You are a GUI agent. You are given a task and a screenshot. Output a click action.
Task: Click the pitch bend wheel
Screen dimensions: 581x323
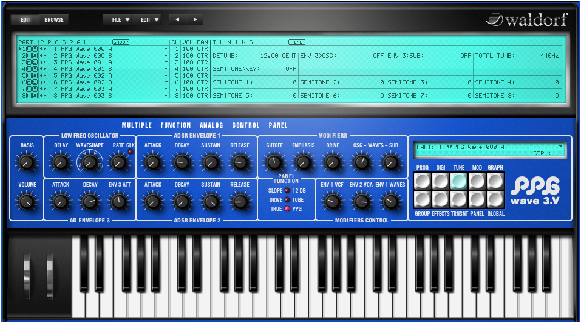(27, 276)
